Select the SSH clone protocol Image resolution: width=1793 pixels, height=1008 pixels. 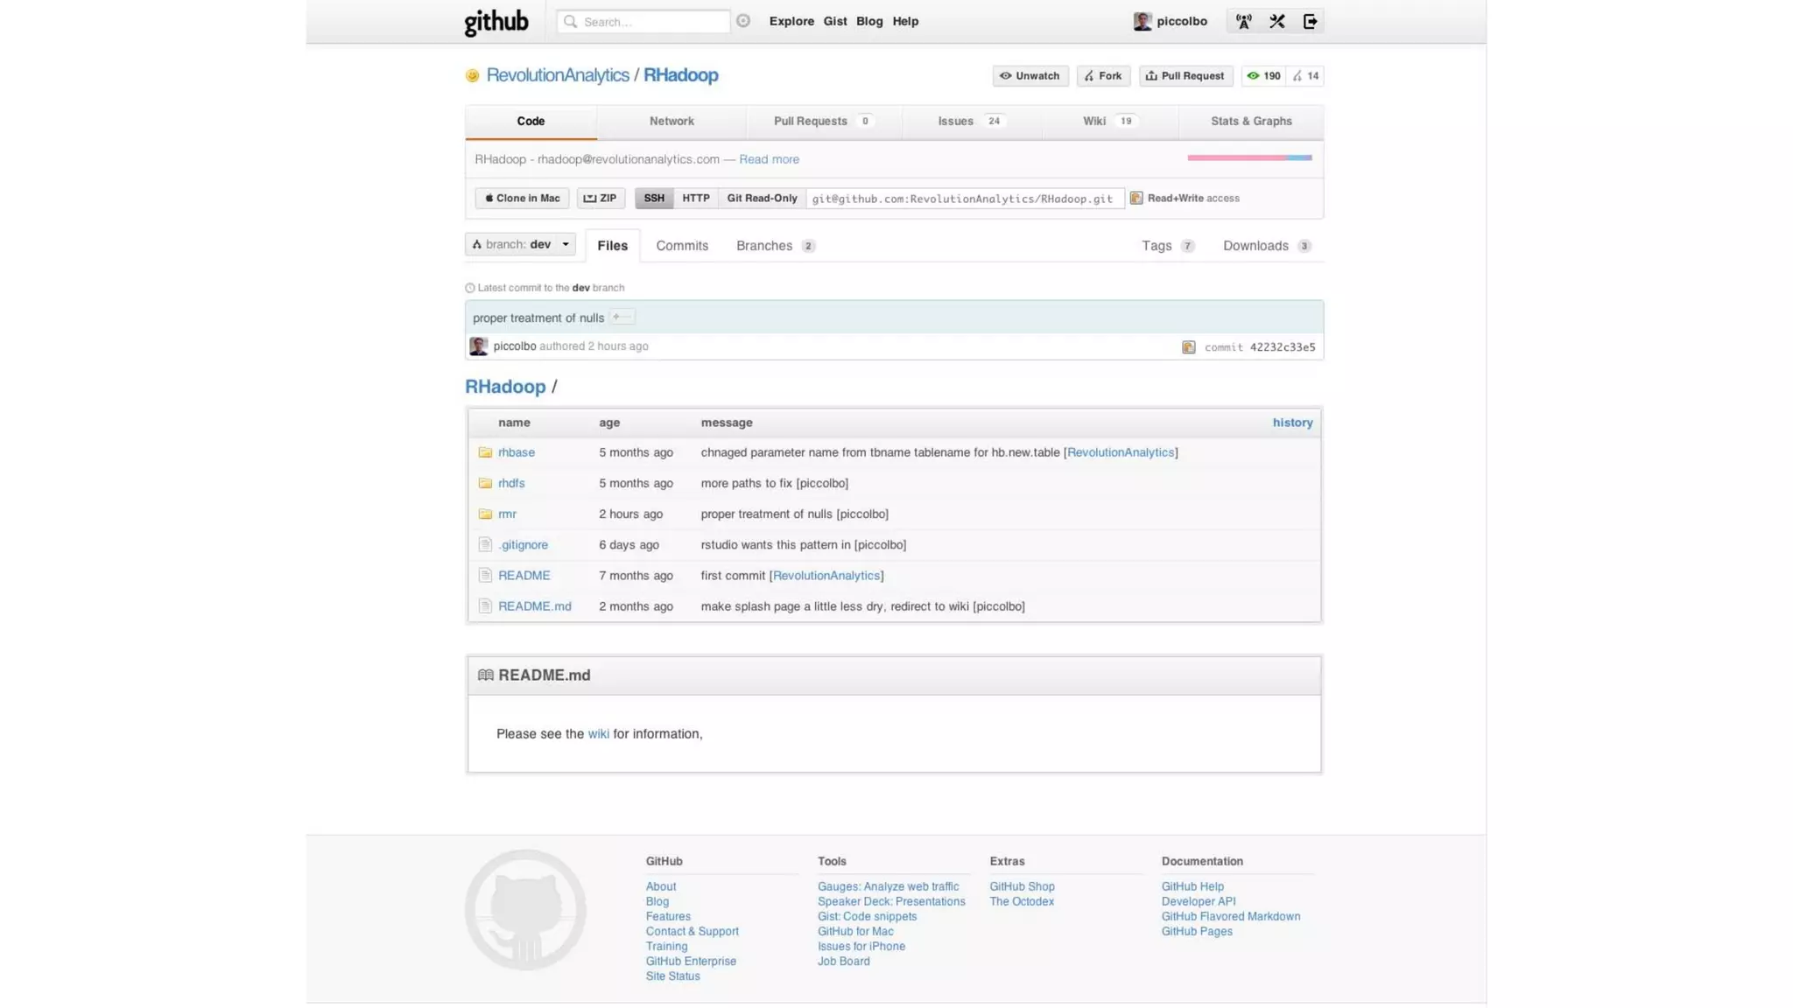click(654, 199)
